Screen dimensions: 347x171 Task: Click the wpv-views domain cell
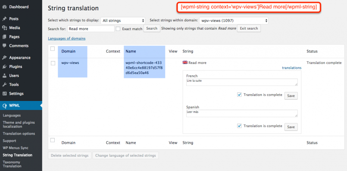[70, 63]
